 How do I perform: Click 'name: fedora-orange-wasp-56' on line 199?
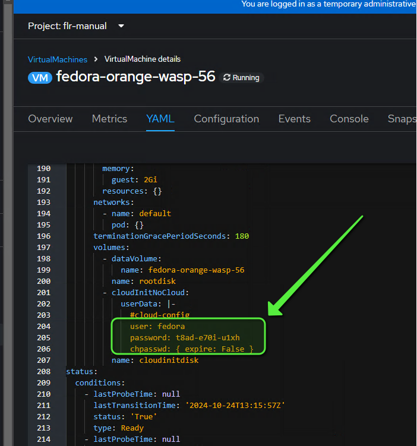(182, 270)
